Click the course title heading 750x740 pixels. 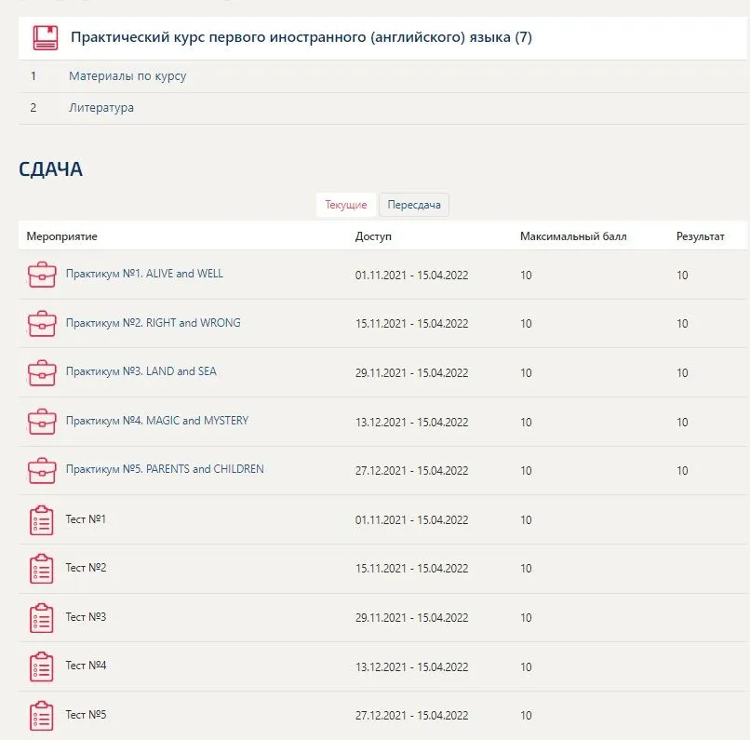[x=301, y=37]
